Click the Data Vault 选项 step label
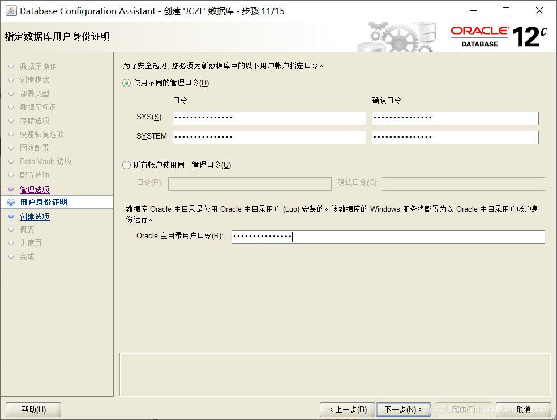The height and width of the screenshot is (420, 557). 45,161
